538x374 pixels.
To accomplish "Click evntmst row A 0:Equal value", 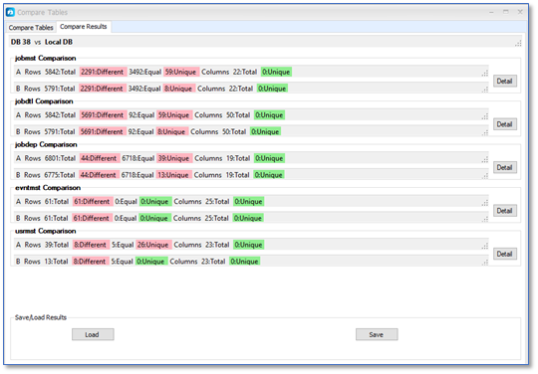I will pos(126,201).
